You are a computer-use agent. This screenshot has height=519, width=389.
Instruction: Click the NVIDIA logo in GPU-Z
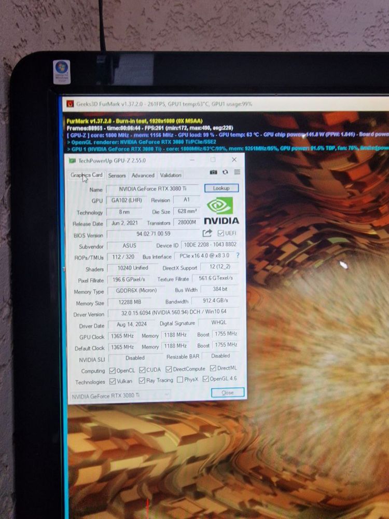pyautogui.click(x=221, y=211)
